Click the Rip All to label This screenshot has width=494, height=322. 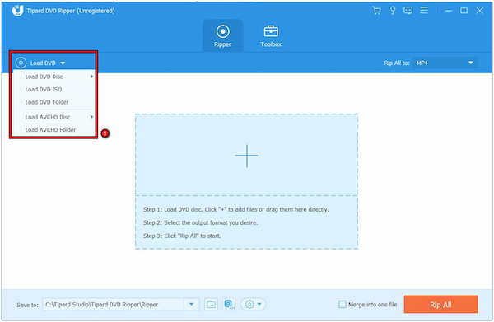click(x=397, y=63)
